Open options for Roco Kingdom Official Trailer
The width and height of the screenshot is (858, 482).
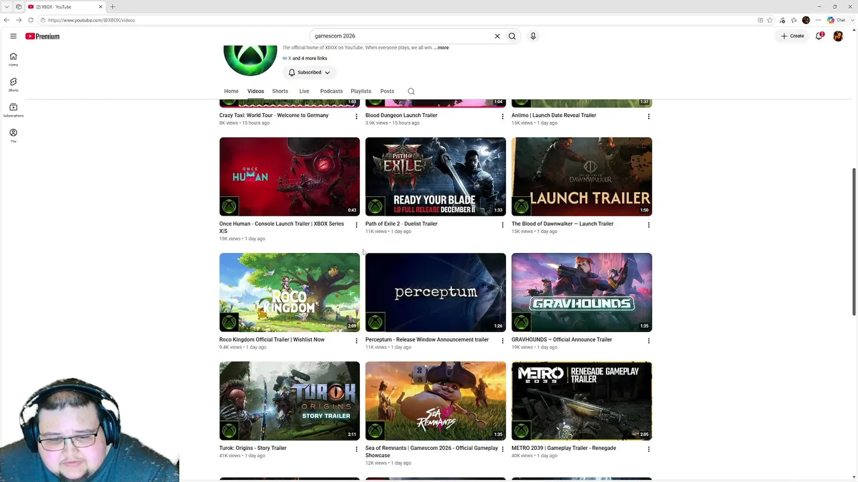click(x=356, y=341)
